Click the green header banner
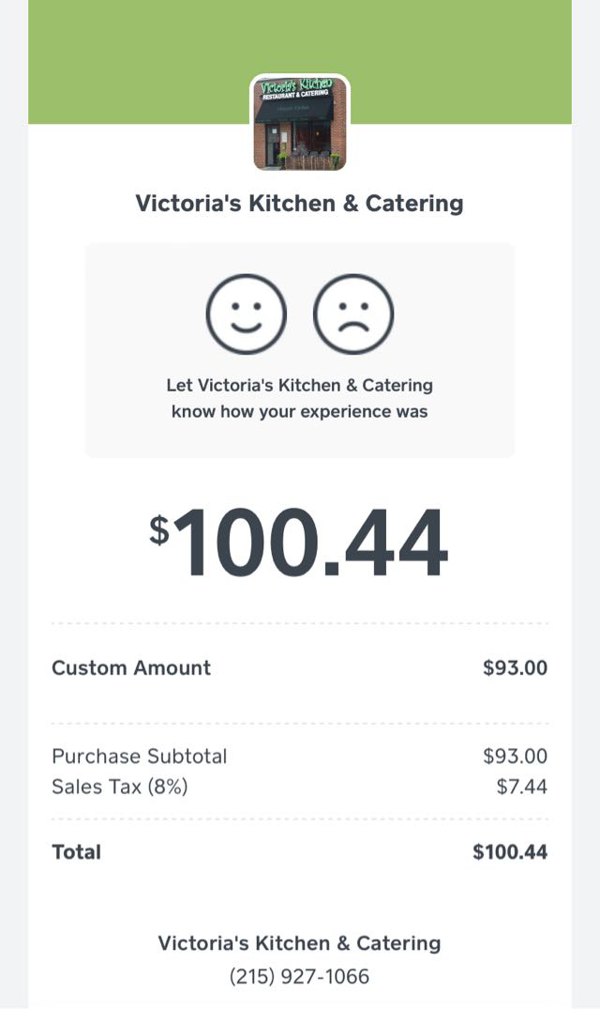600x1009 pixels. click(141, 62)
